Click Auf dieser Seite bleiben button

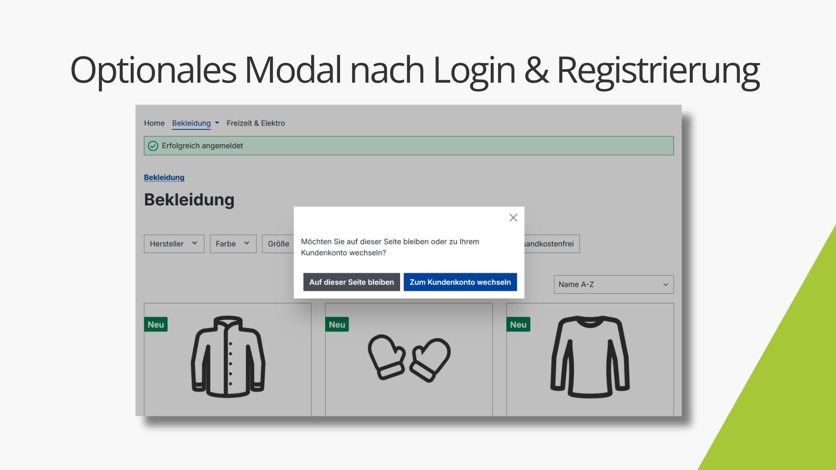(351, 282)
